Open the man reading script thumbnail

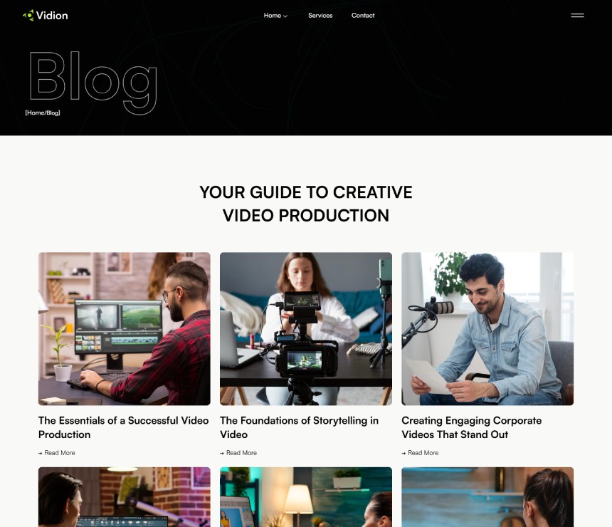[x=487, y=328]
